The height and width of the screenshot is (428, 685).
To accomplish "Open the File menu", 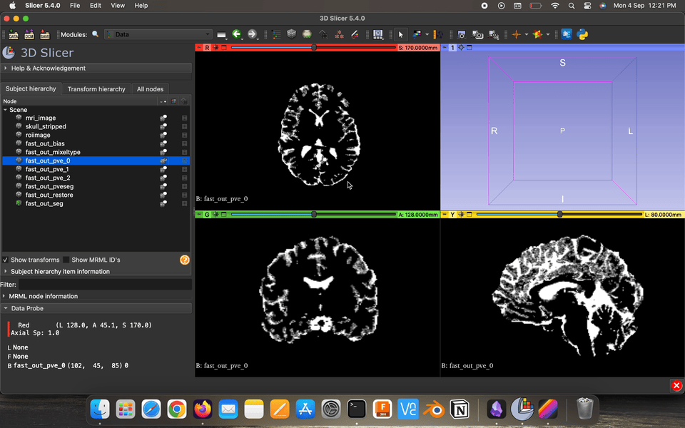I will 75,6.
